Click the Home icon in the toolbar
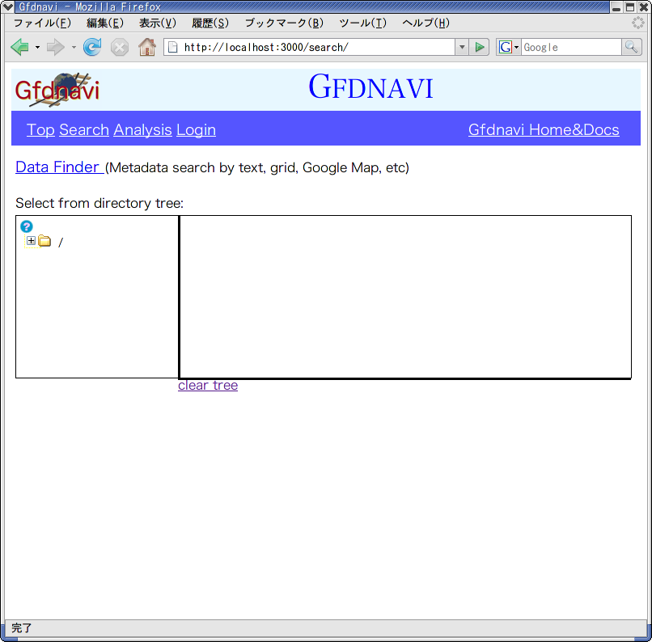 click(146, 48)
